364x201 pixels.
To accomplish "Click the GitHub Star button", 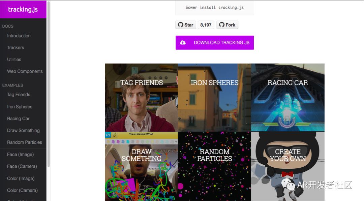I will (x=186, y=25).
